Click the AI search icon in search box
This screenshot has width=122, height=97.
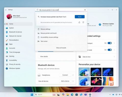tap(37, 10)
